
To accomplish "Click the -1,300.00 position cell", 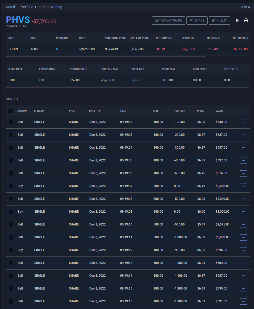I will (180, 301).
